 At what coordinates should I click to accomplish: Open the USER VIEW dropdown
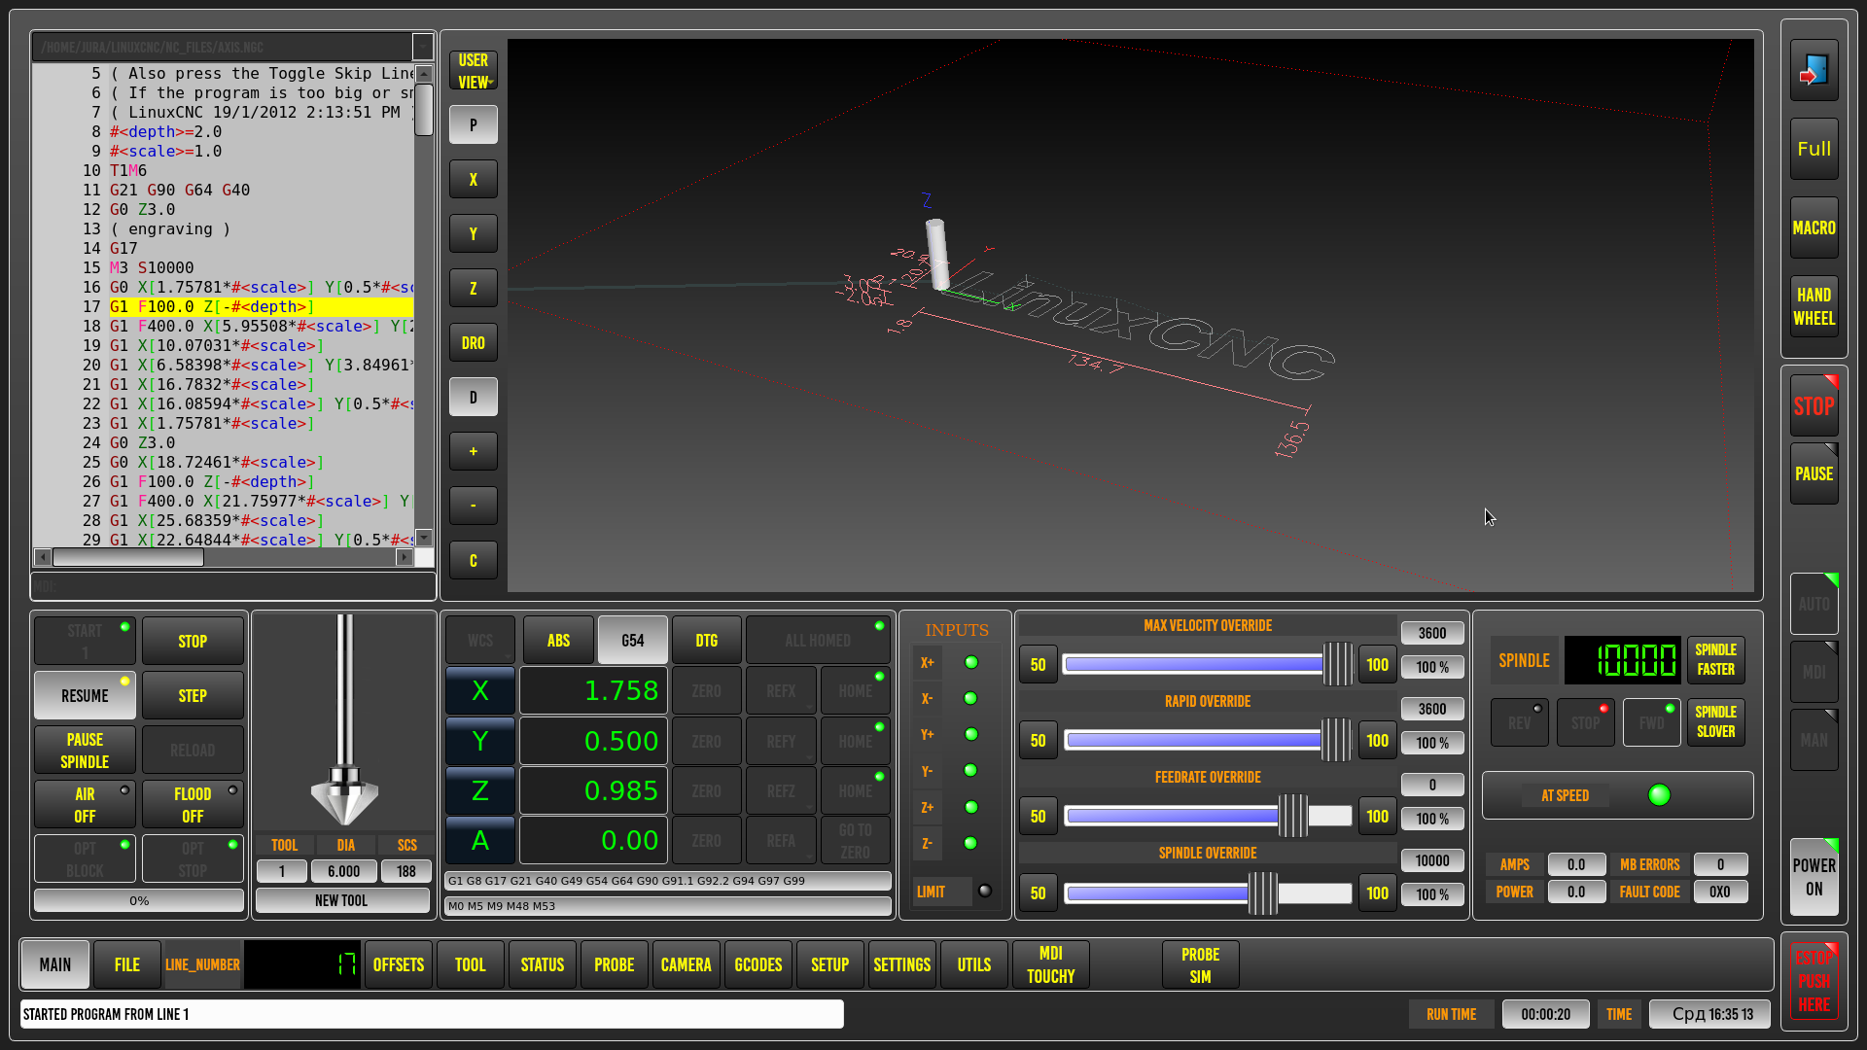pyautogui.click(x=474, y=71)
